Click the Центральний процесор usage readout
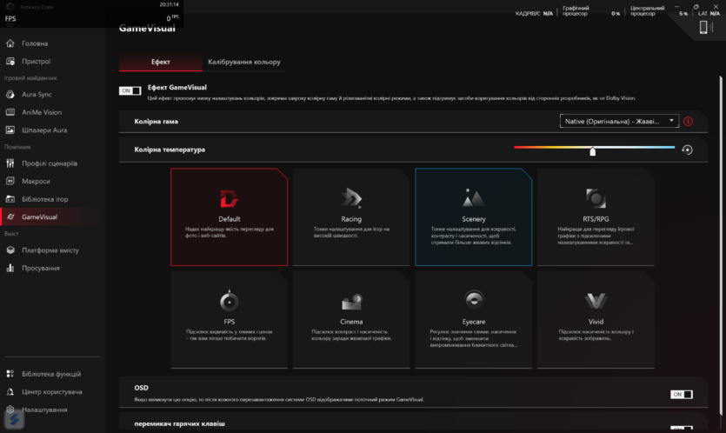This screenshot has height=433, width=726. pos(659,10)
